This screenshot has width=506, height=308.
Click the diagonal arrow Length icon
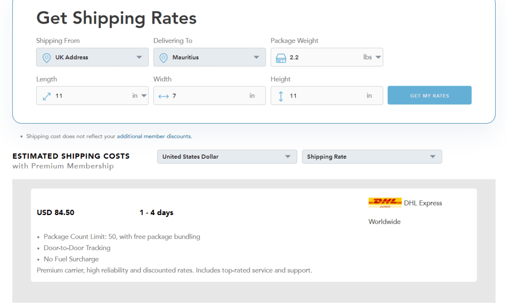tap(46, 96)
